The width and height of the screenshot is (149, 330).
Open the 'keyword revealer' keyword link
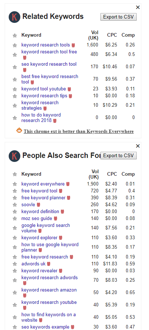point(39,271)
